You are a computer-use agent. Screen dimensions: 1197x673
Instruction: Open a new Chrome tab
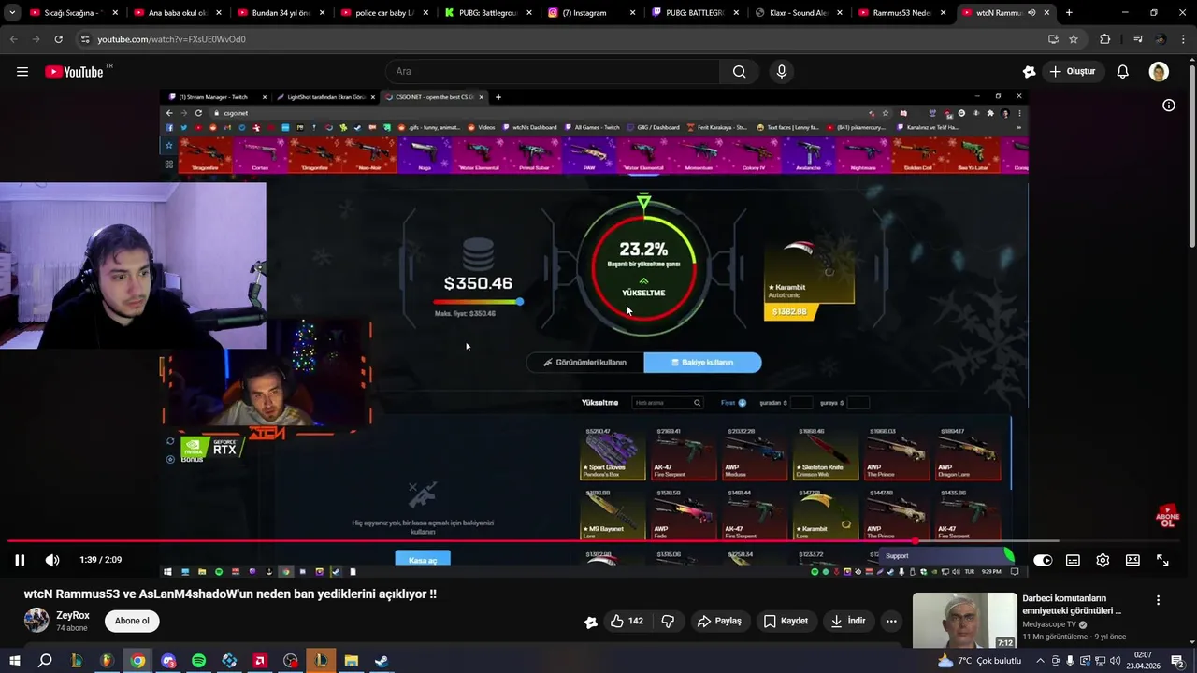coord(1069,13)
